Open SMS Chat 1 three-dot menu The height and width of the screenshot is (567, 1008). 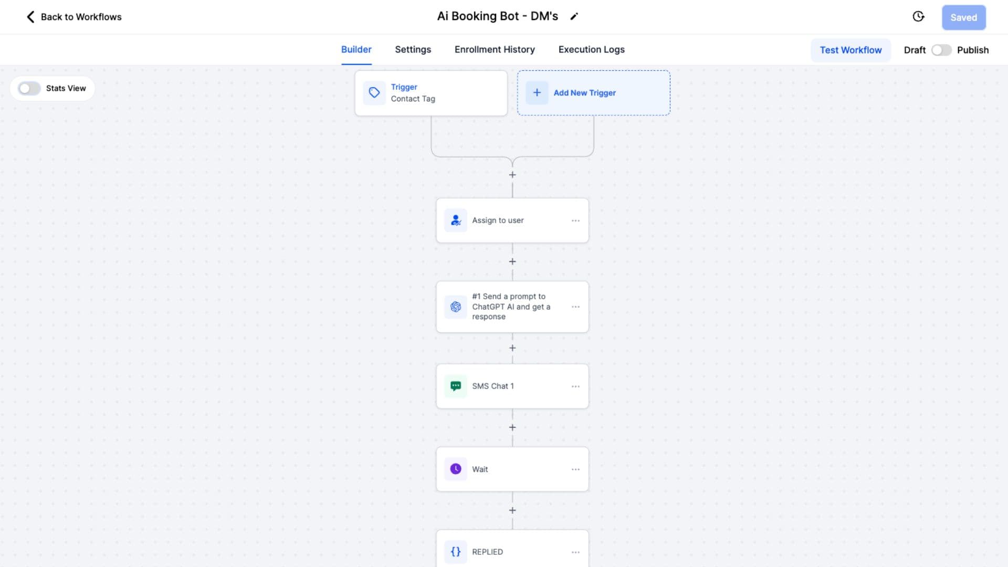575,386
